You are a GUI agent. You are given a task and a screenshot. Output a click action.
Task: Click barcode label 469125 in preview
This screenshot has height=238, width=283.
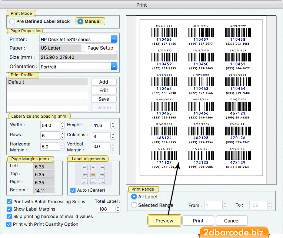[x=201, y=134]
